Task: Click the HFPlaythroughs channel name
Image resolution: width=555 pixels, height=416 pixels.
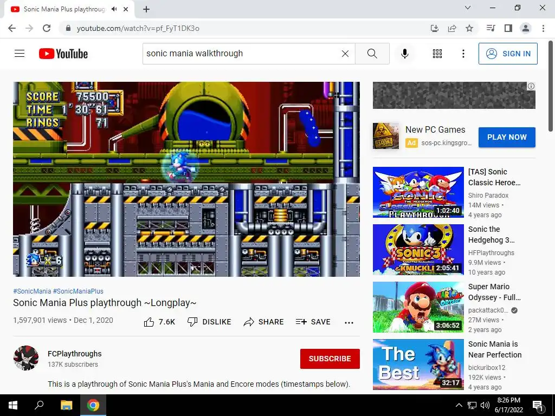Action: (491, 252)
